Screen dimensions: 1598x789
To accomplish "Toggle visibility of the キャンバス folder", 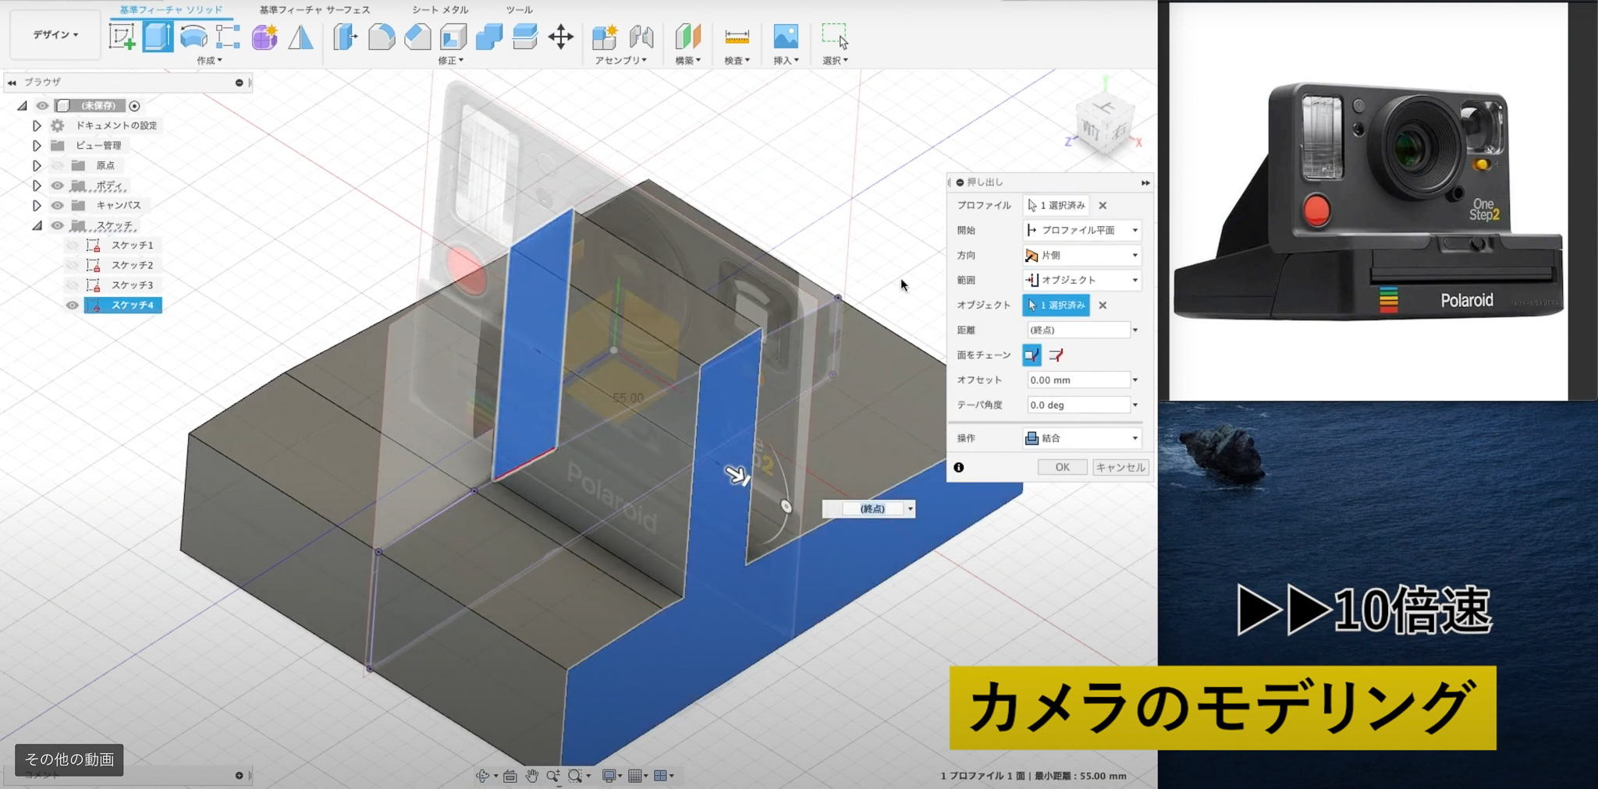I will click(x=58, y=206).
